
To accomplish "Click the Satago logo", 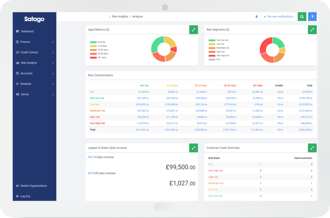I will coord(34,19).
